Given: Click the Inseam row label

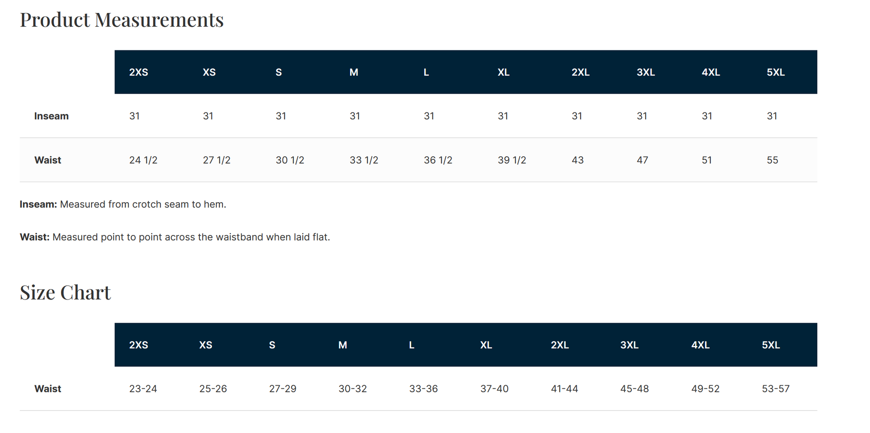Looking at the screenshot, I should tap(51, 116).
